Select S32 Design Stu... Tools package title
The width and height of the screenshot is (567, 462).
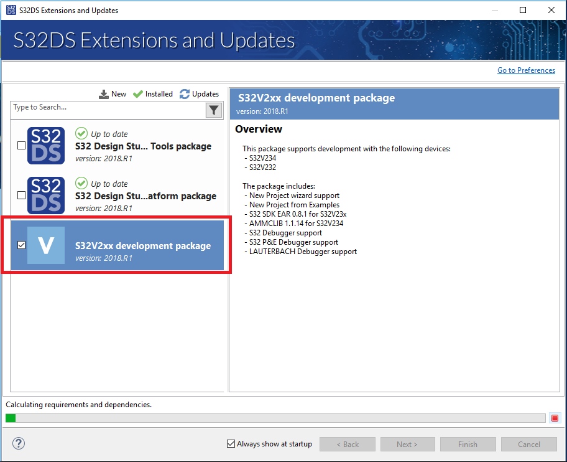(143, 146)
